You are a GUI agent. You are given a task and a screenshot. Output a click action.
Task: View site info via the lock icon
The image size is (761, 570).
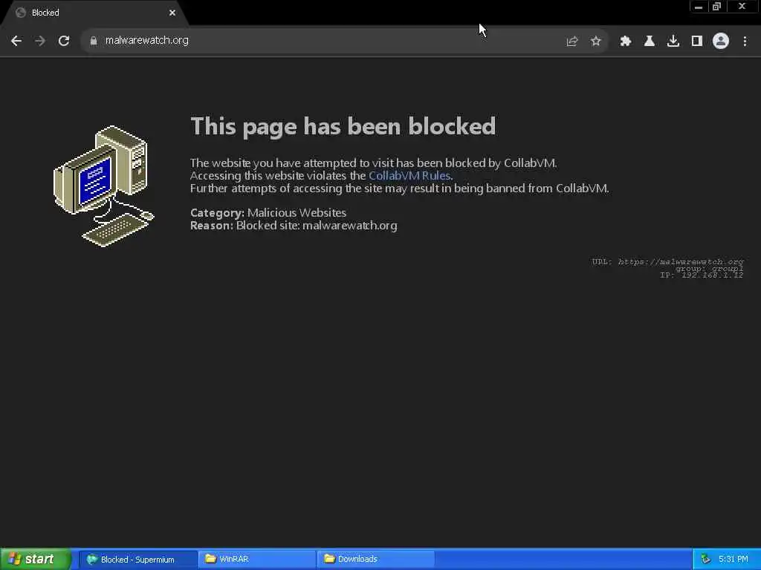(94, 41)
